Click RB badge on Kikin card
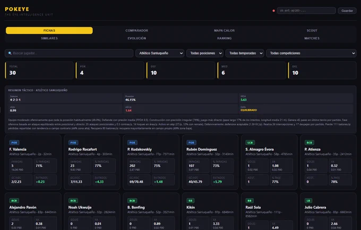361x230 pixels. [191, 201]
